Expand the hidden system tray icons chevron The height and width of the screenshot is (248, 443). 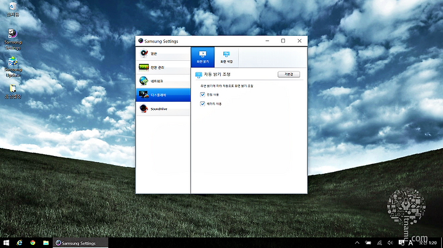(x=357, y=242)
